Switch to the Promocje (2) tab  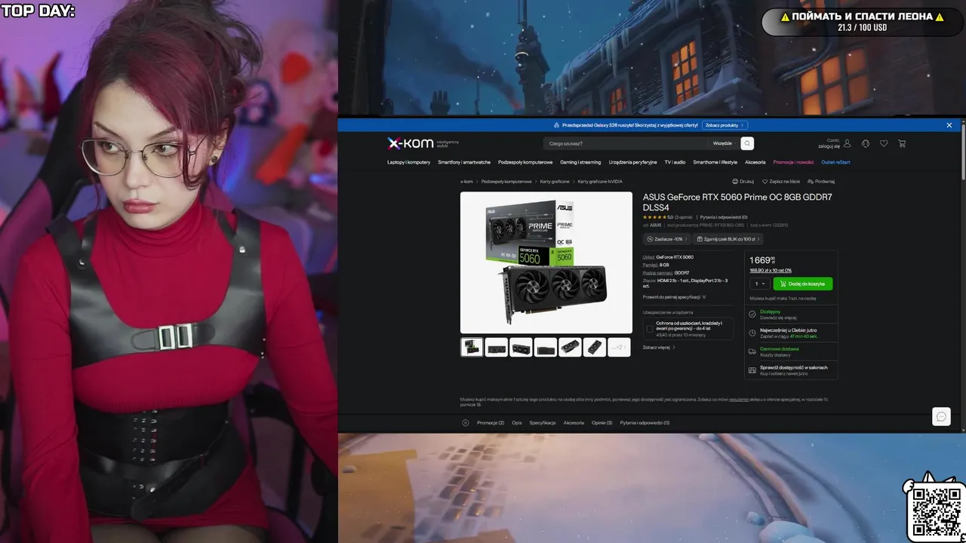491,423
